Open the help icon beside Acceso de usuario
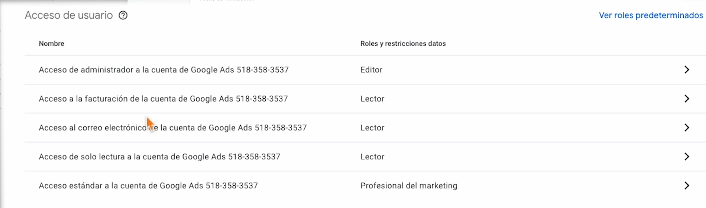The height and width of the screenshot is (208, 706). [123, 15]
